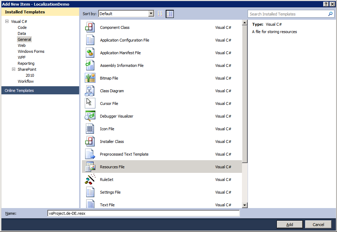
Task: Open the Sort by Default dropdown
Action: tap(151, 14)
